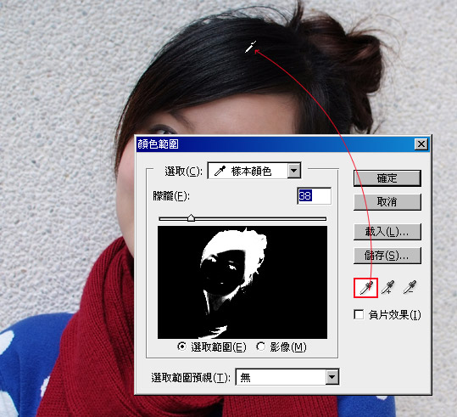Select the Eyedropper tool in dialog

pos(365,288)
